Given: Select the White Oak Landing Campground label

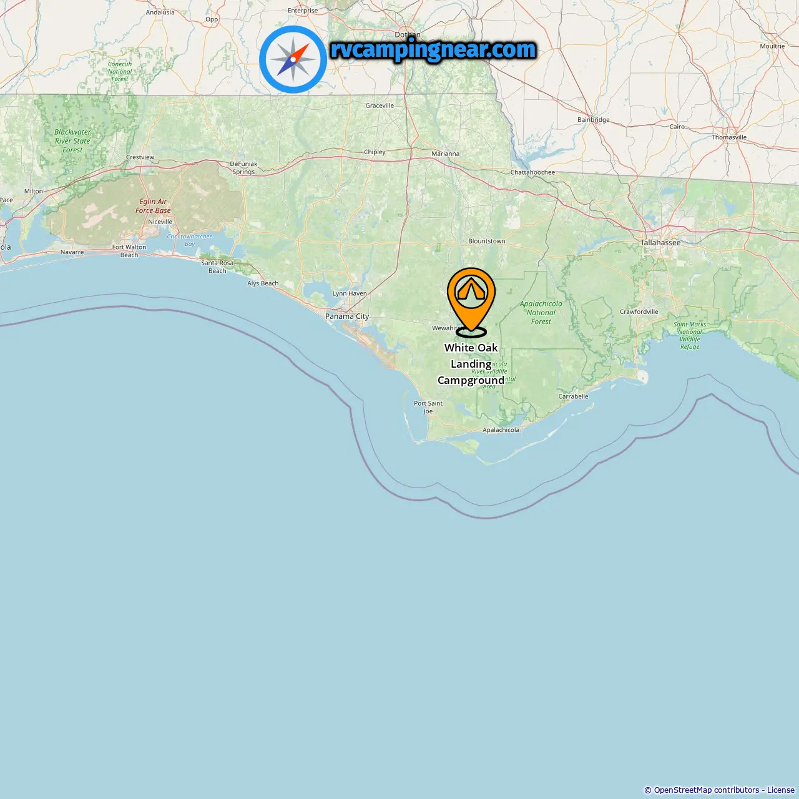Looking at the screenshot, I should tap(471, 364).
